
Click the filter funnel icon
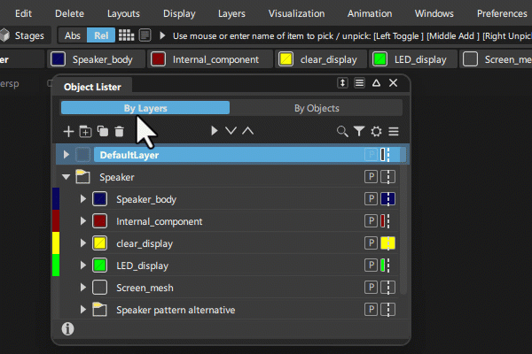click(359, 131)
